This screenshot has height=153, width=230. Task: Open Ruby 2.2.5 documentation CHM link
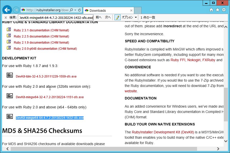click(x=41, y=36)
